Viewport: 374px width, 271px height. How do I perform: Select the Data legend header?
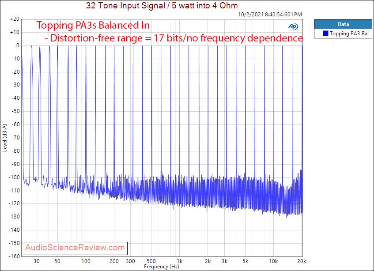(343, 24)
